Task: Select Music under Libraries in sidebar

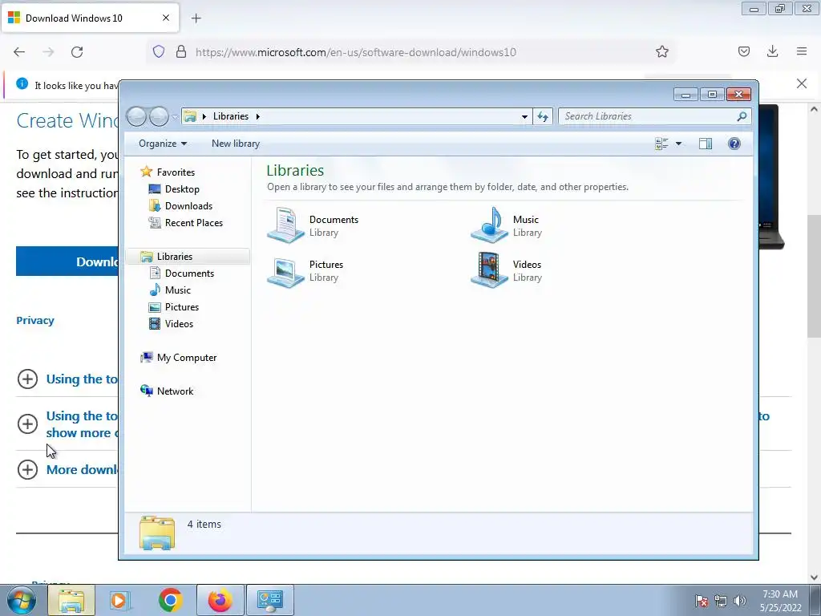Action: click(x=177, y=290)
